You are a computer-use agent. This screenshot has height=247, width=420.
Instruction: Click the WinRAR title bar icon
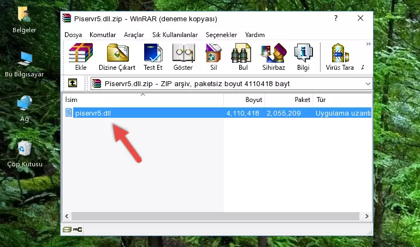[x=67, y=18]
